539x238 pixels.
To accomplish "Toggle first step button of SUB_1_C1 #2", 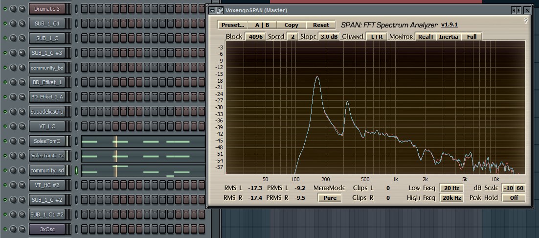I will 84,214.
